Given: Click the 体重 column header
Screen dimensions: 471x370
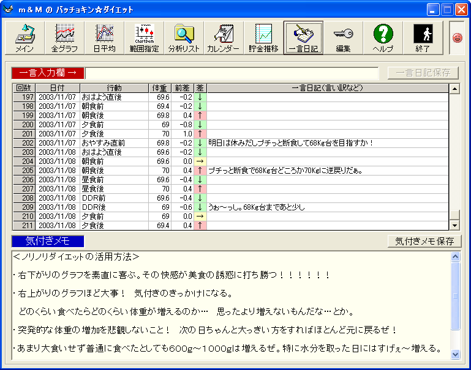Looking at the screenshot, I should click(x=159, y=88).
